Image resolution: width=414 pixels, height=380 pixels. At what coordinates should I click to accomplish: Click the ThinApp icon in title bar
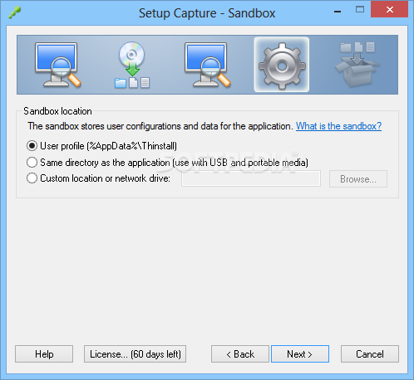coord(14,12)
